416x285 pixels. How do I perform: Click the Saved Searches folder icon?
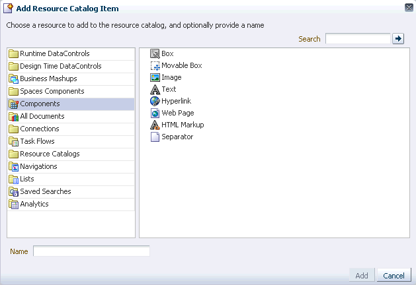(x=13, y=191)
